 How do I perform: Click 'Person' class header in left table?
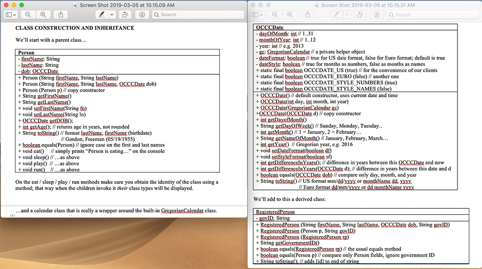coord(26,53)
